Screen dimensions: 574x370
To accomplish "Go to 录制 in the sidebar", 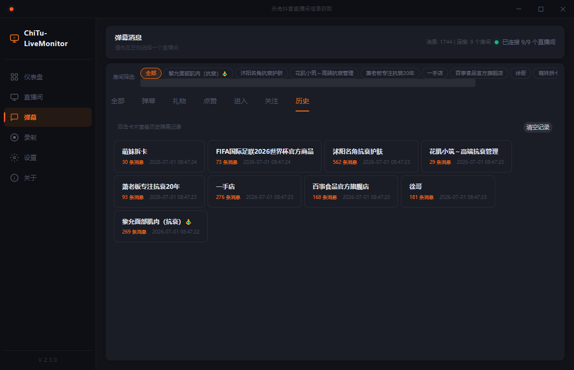I will tap(48, 137).
